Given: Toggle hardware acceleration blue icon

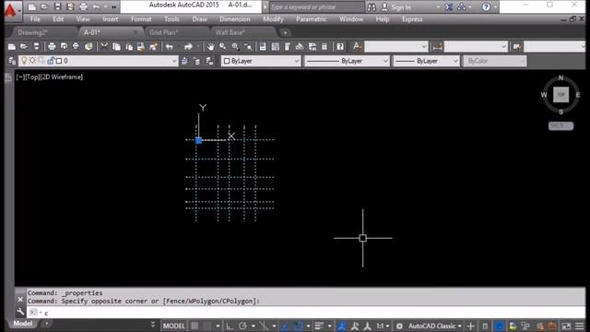Looking at the screenshot, I should pyautogui.click(x=500, y=326).
